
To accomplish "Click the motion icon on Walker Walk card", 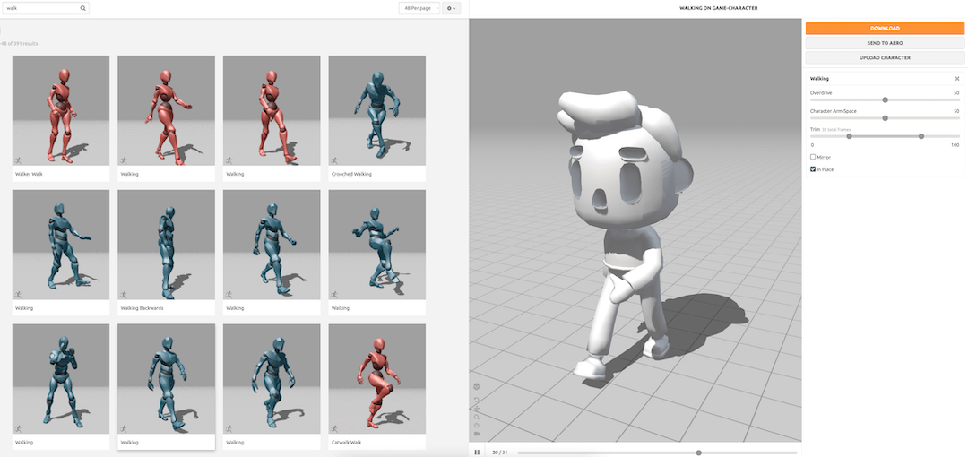I will 18,160.
